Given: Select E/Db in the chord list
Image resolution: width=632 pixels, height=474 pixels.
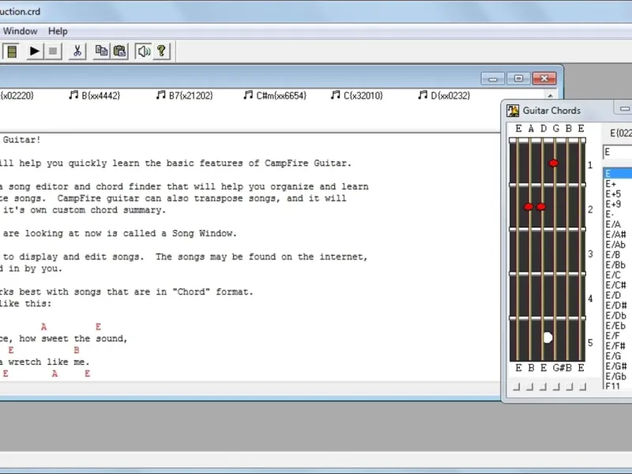Looking at the screenshot, I should (x=618, y=315).
